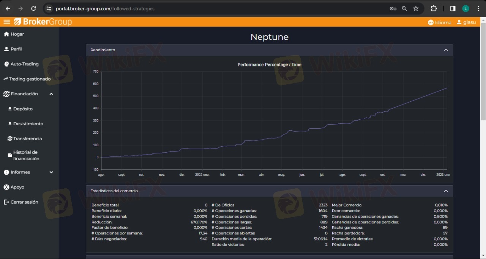Bookmark this page with star icon

click(x=416, y=8)
